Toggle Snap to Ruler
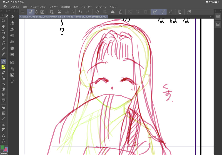Image resolution: width=222 pixels, height=155 pixels. pyautogui.click(x=155, y=12)
